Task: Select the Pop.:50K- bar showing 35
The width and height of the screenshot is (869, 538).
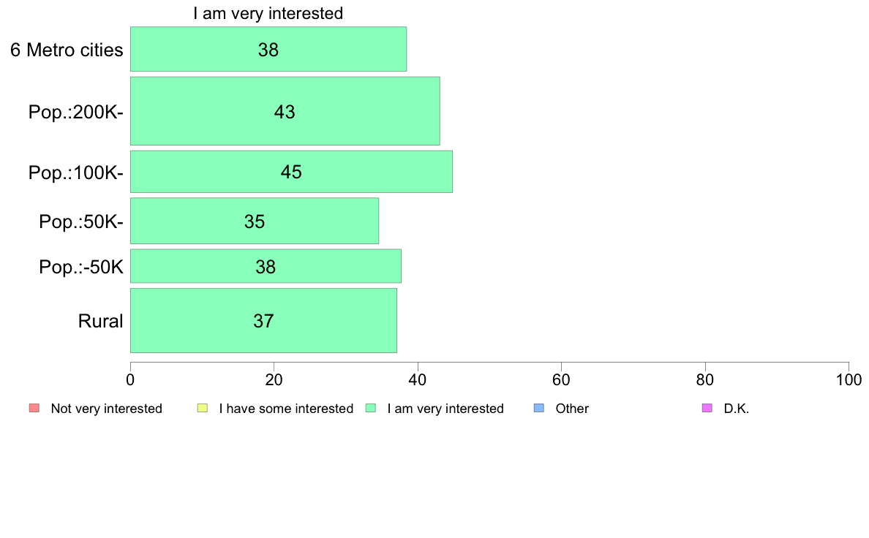Action: coord(255,221)
